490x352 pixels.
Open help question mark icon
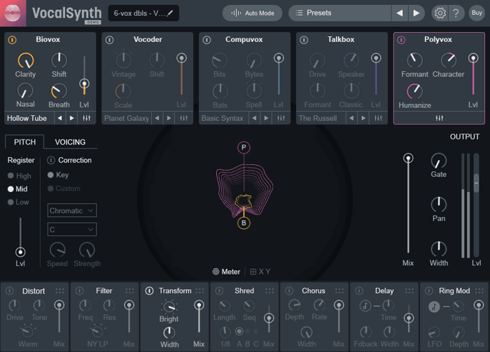[456, 13]
